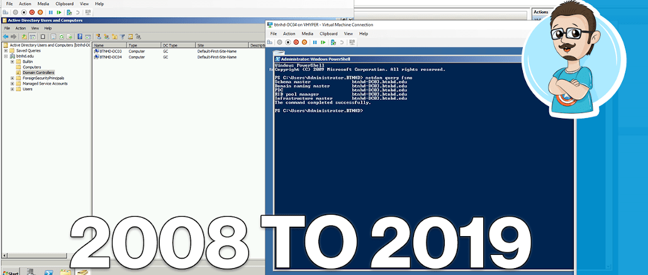The height and width of the screenshot is (275, 648).
Task: Open Action menu in btnhd-DC04 VM window
Action: (x=289, y=34)
